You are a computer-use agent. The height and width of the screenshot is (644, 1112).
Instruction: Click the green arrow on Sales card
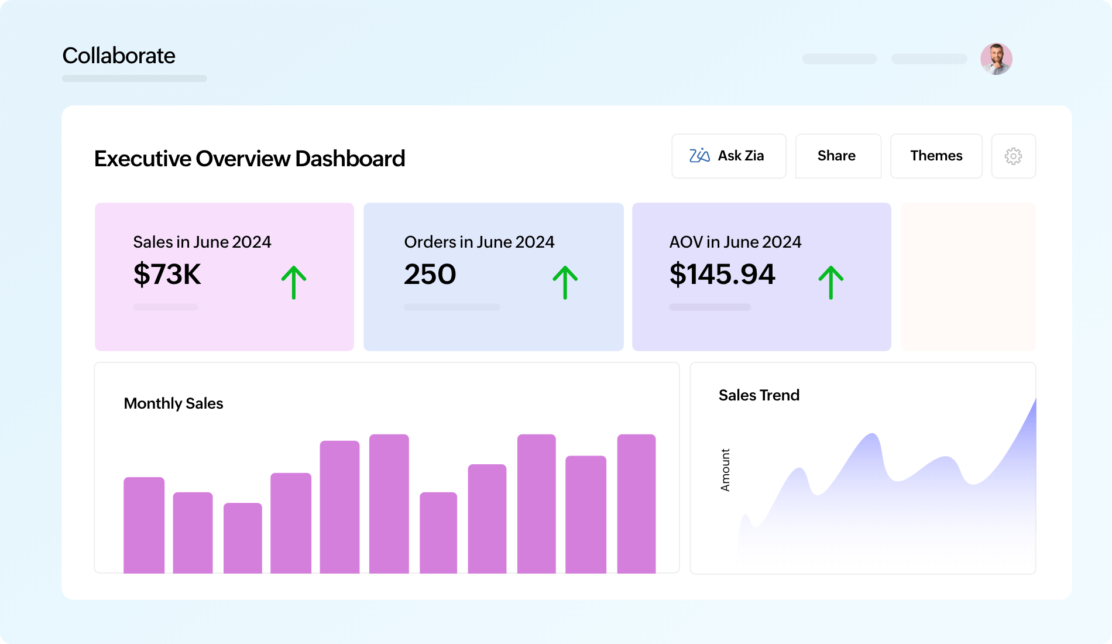[x=294, y=282]
